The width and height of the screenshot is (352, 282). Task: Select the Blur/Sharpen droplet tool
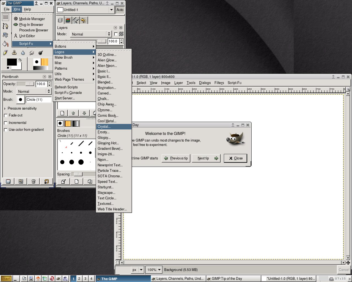pyautogui.click(x=23, y=53)
